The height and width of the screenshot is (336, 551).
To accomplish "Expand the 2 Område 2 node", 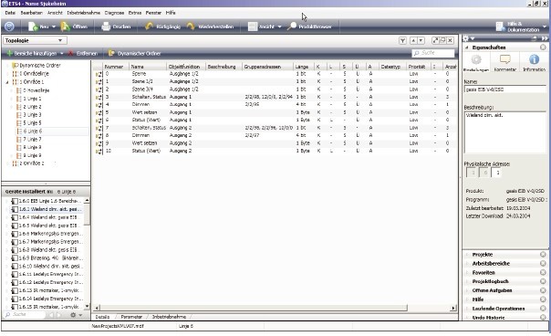I will [x=7, y=163].
